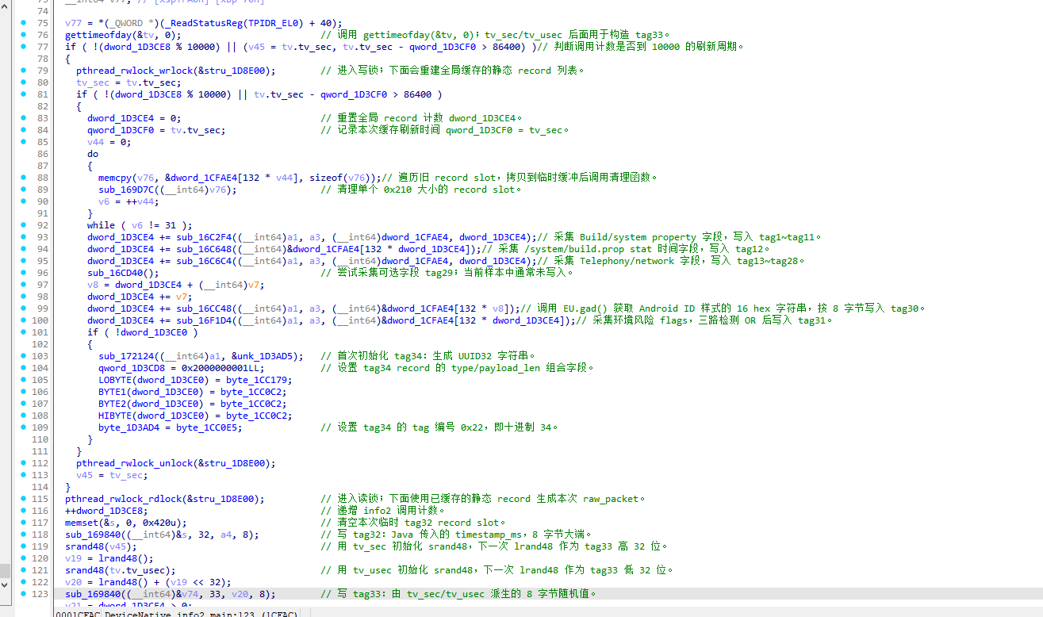The height and width of the screenshot is (617, 1043).
Task: Click the sub_16F1D4 function name
Action: pos(204,320)
